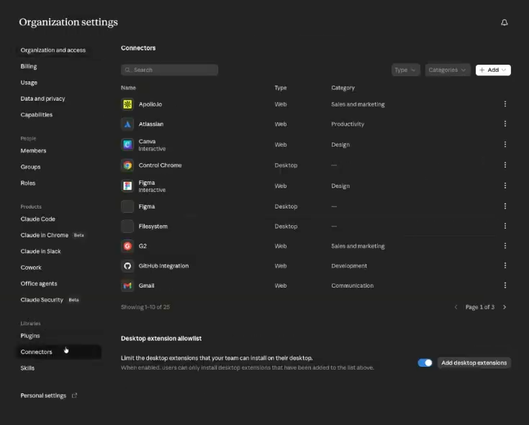Viewport: 529px width, 425px height.
Task: Open the Categories filter dropdown
Action: 448,70
